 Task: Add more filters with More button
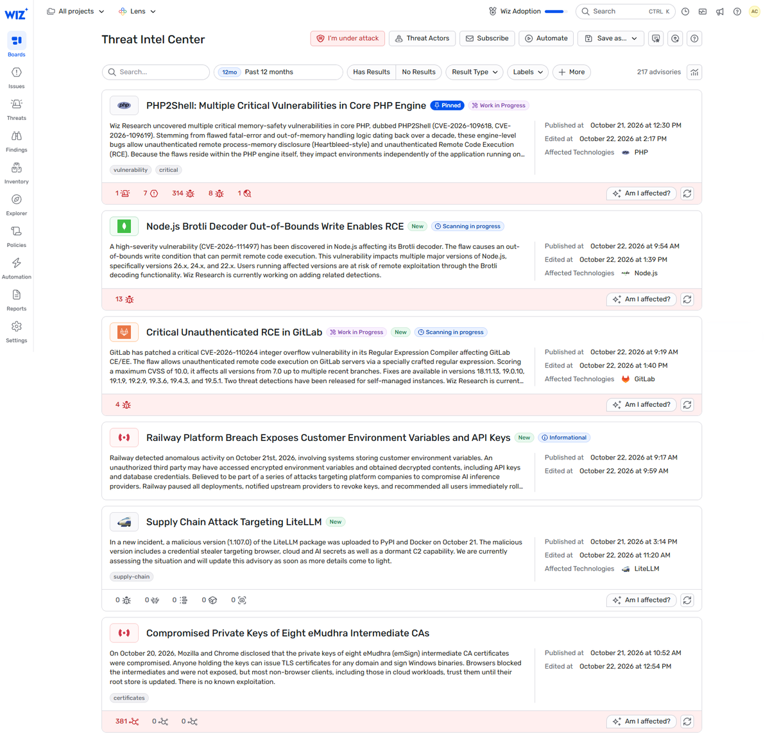[572, 73]
